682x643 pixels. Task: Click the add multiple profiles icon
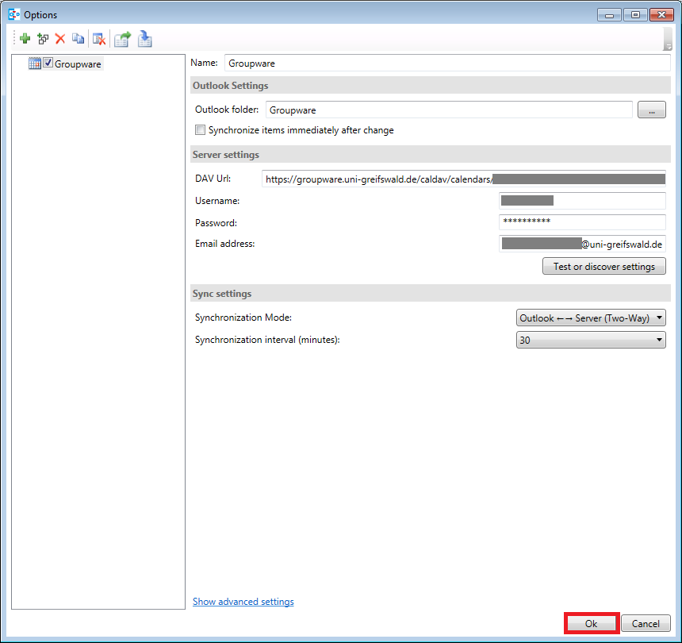43,38
